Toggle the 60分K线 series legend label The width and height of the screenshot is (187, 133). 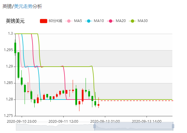tap(56, 21)
